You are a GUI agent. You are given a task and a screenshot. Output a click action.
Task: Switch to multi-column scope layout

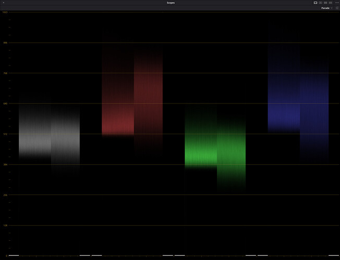pyautogui.click(x=331, y=3)
